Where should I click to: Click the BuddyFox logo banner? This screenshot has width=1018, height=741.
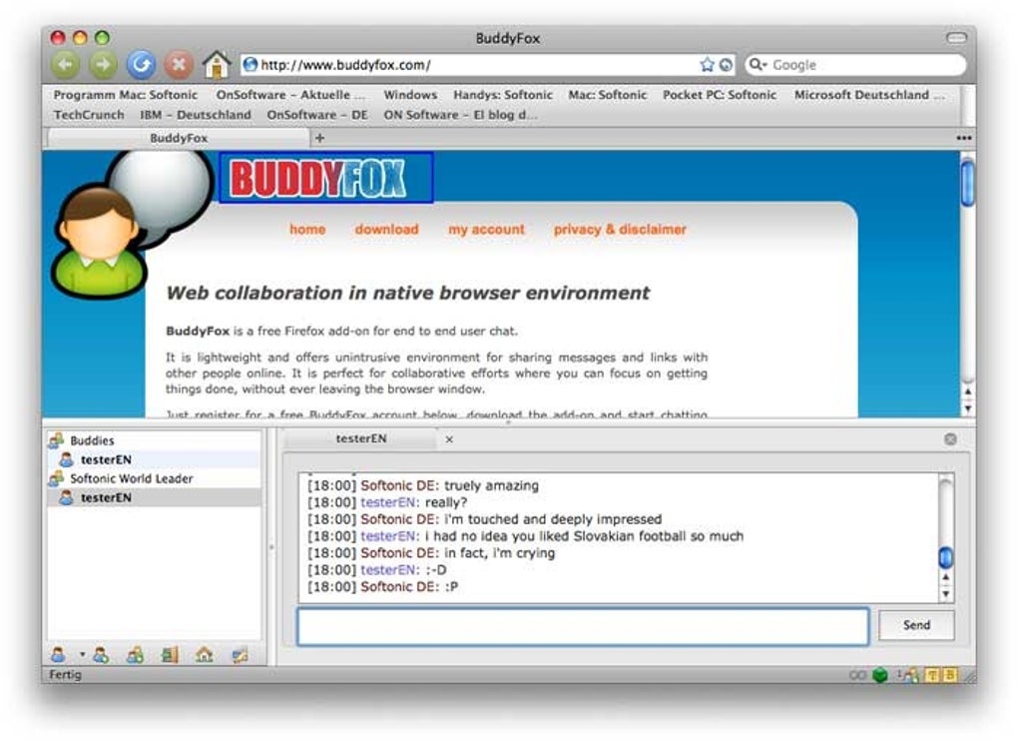coord(326,178)
